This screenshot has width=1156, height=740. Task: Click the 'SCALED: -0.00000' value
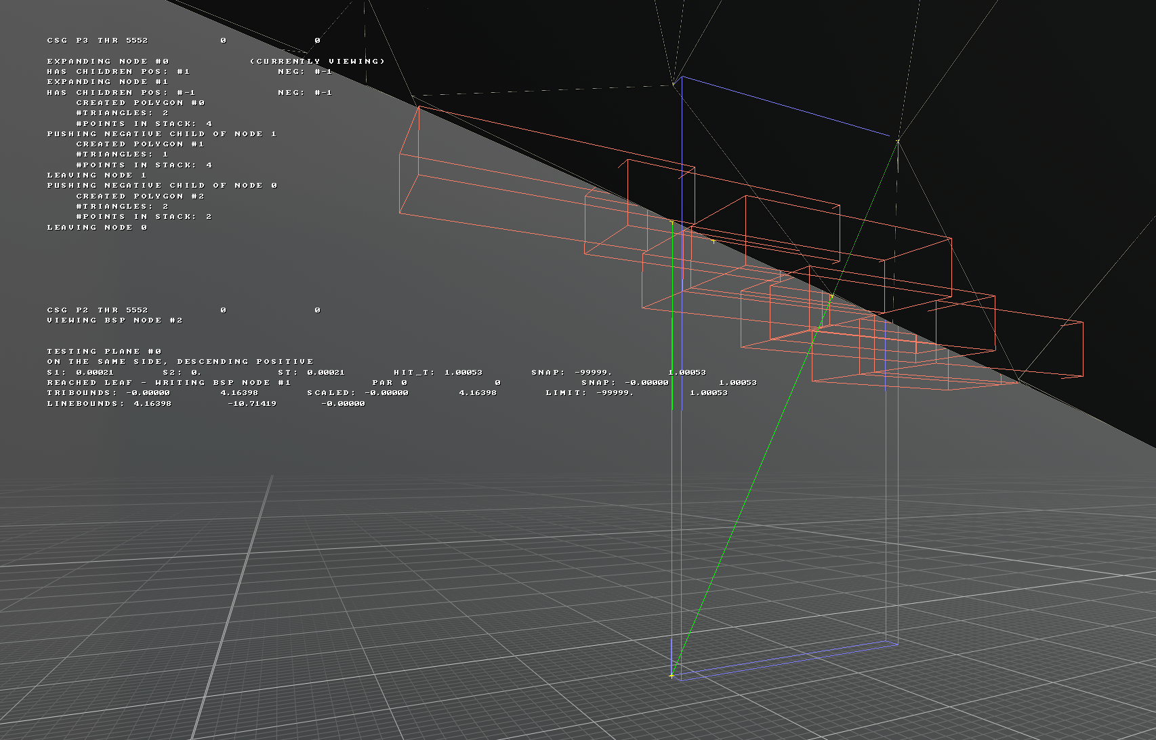358,393
